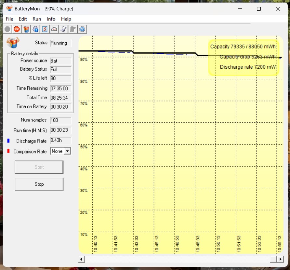
Task: Click the Power source field showing Bat
Action: pos(61,61)
